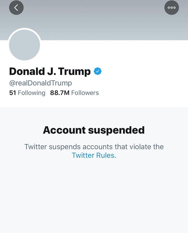Click the "Account suspended" heading
This screenshot has width=188, height=233.
(94, 130)
